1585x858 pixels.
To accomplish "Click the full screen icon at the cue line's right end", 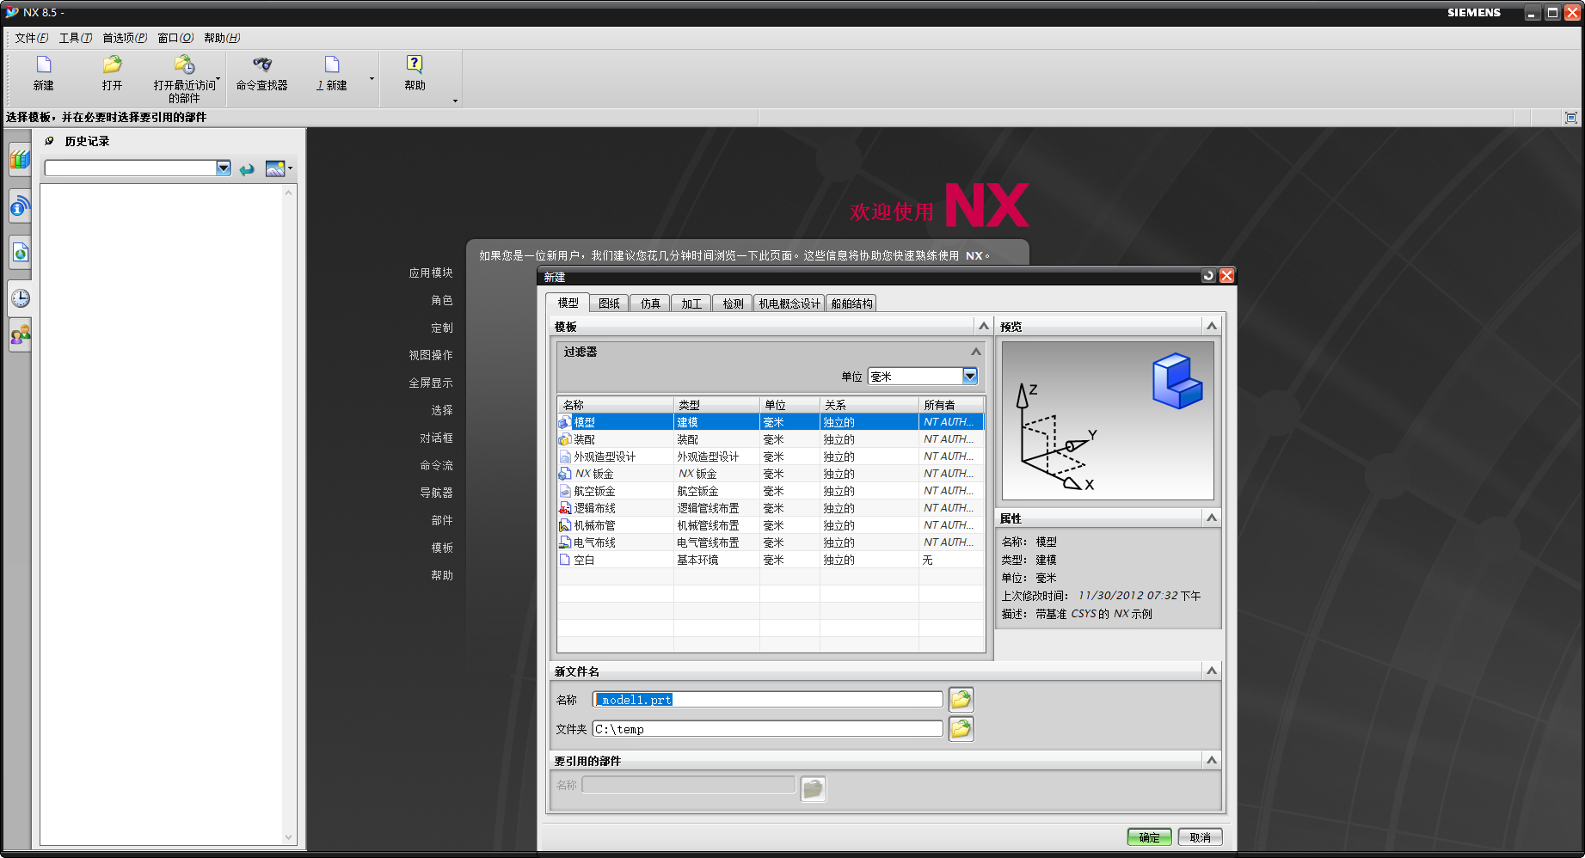I will (x=1571, y=118).
